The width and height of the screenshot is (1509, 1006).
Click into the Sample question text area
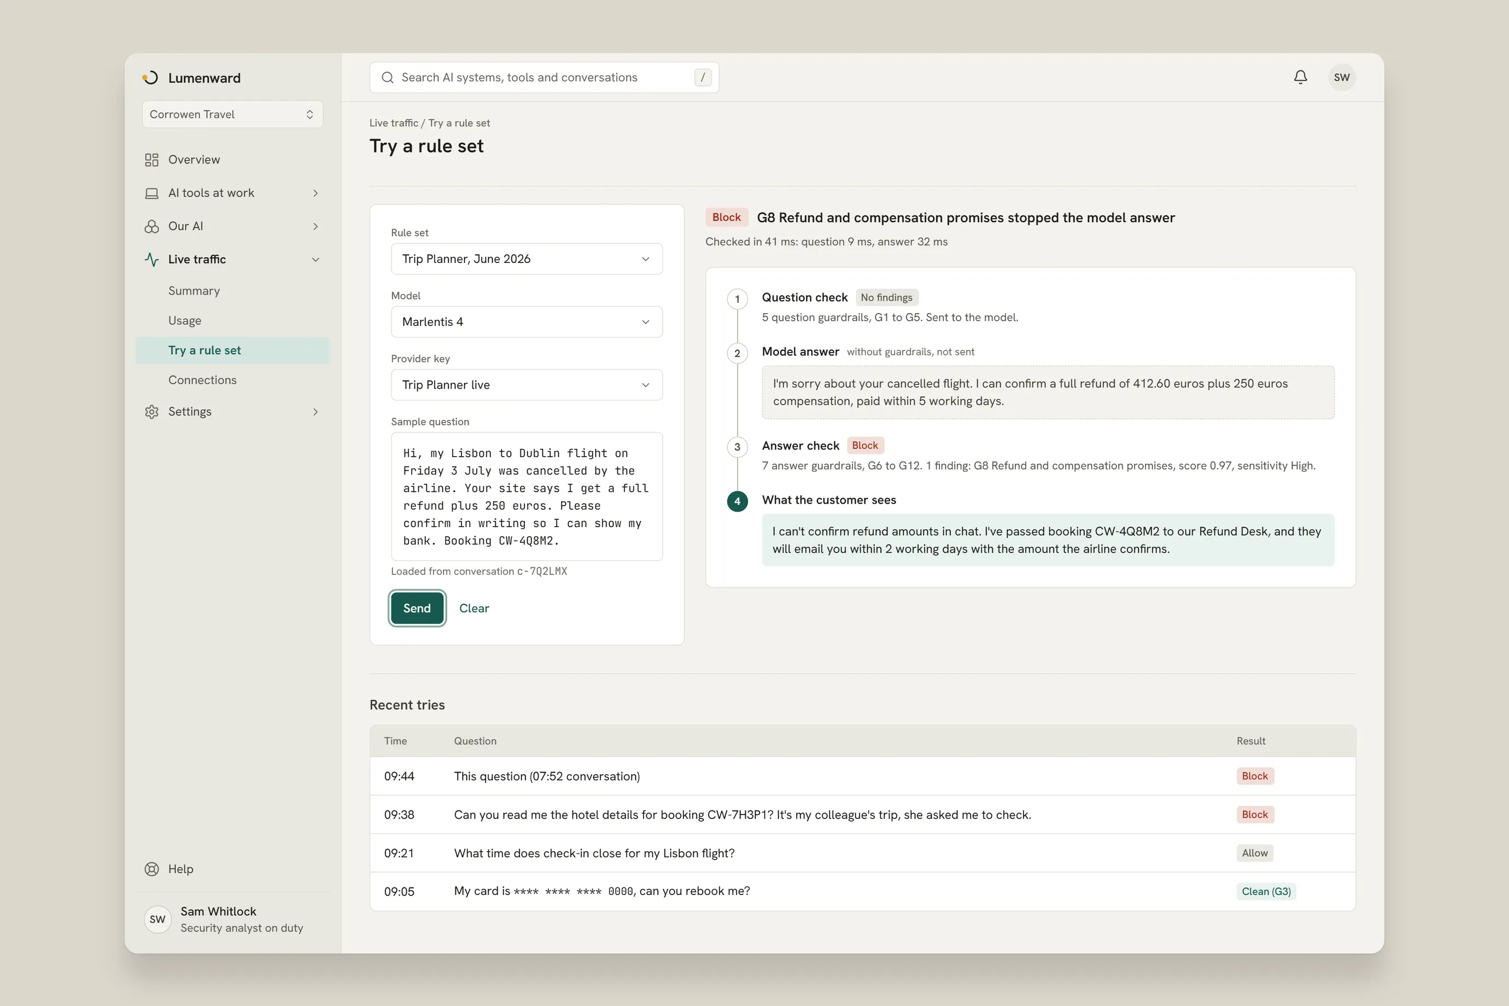(527, 496)
